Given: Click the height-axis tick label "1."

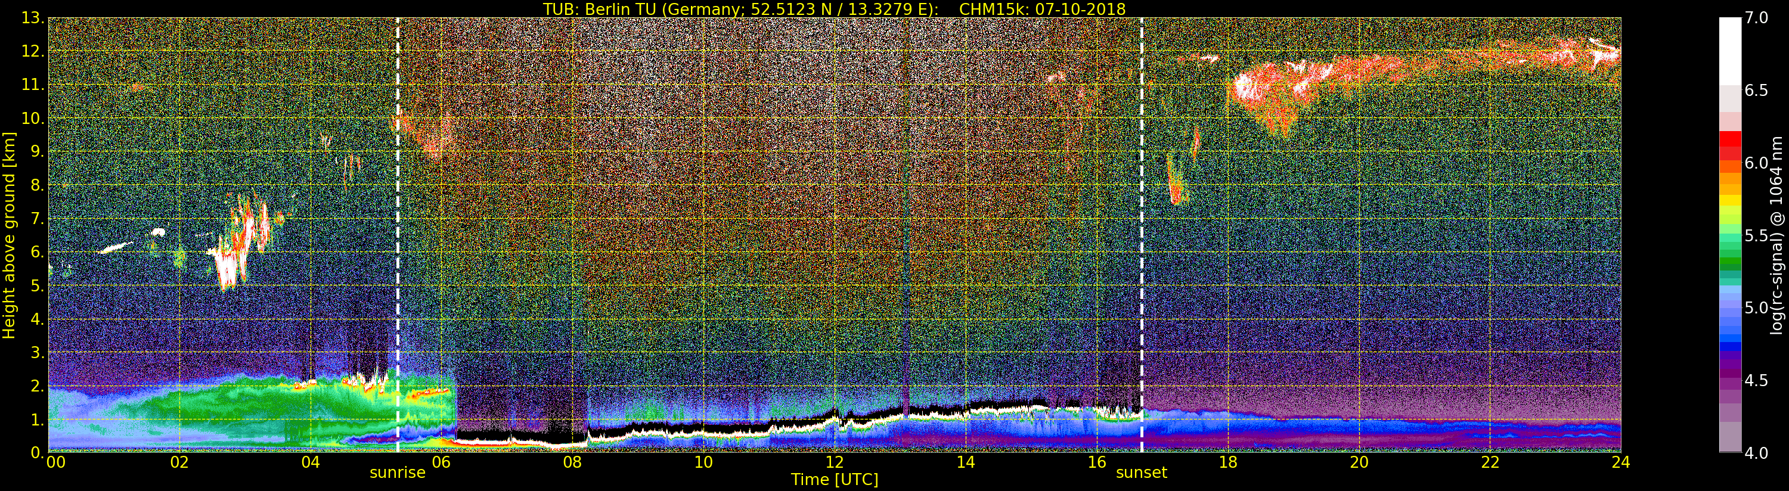Looking at the screenshot, I should click(38, 419).
